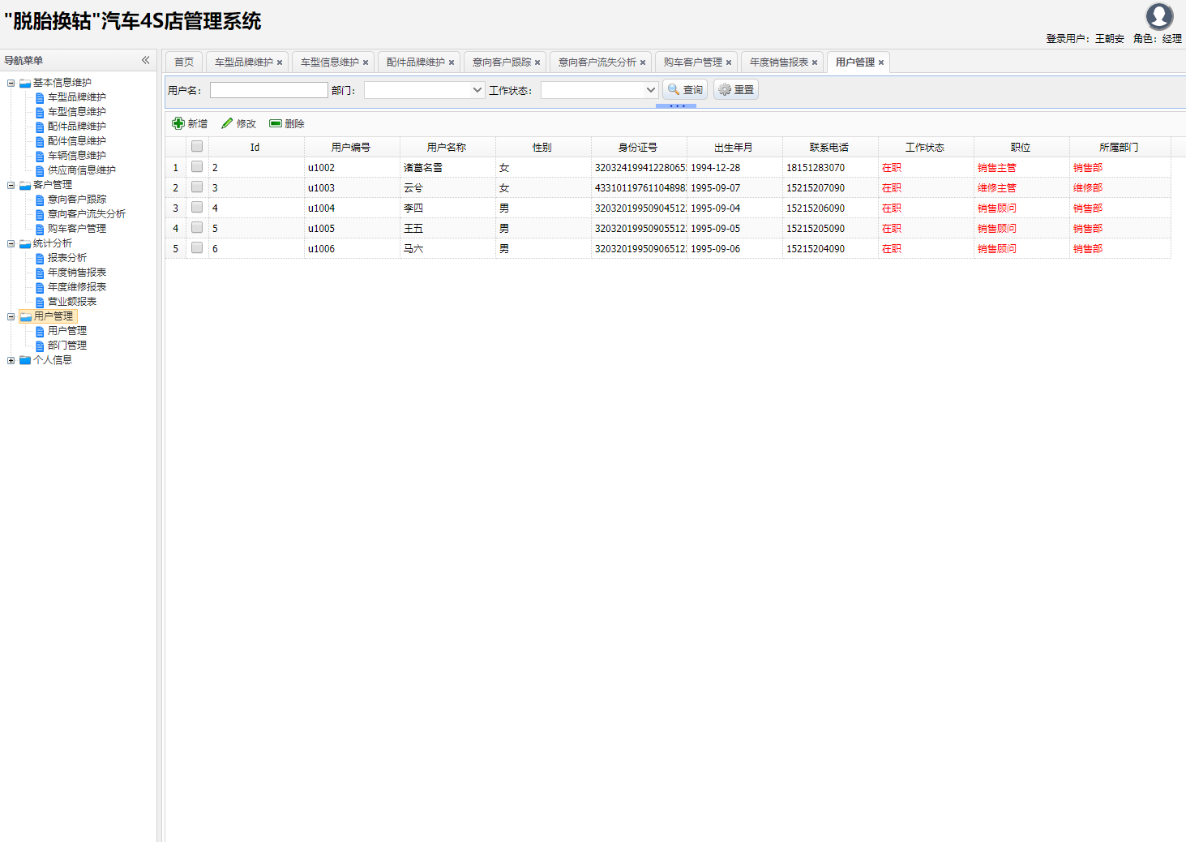This screenshot has width=1186, height=842.
Task: Switch to the 首页 tab
Action: pos(184,62)
